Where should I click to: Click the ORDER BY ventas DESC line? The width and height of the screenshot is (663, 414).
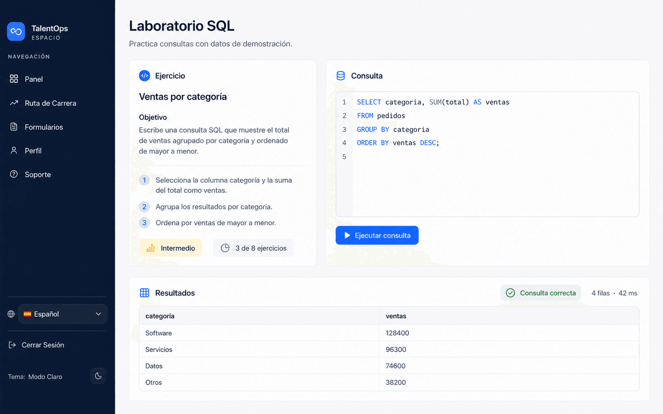[x=398, y=143]
